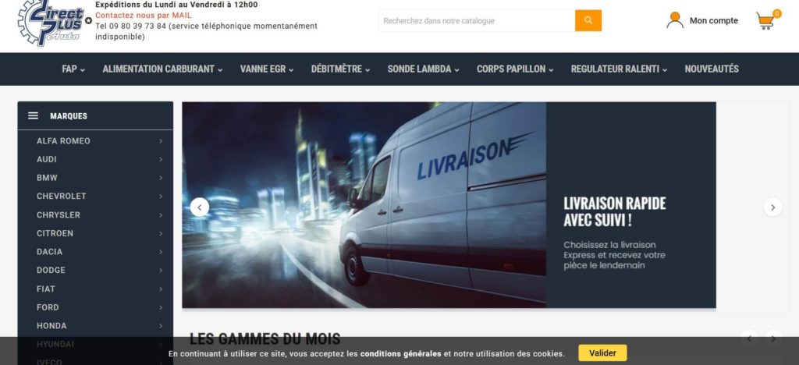
Task: Click the catalogue search input field
Action: 477,20
